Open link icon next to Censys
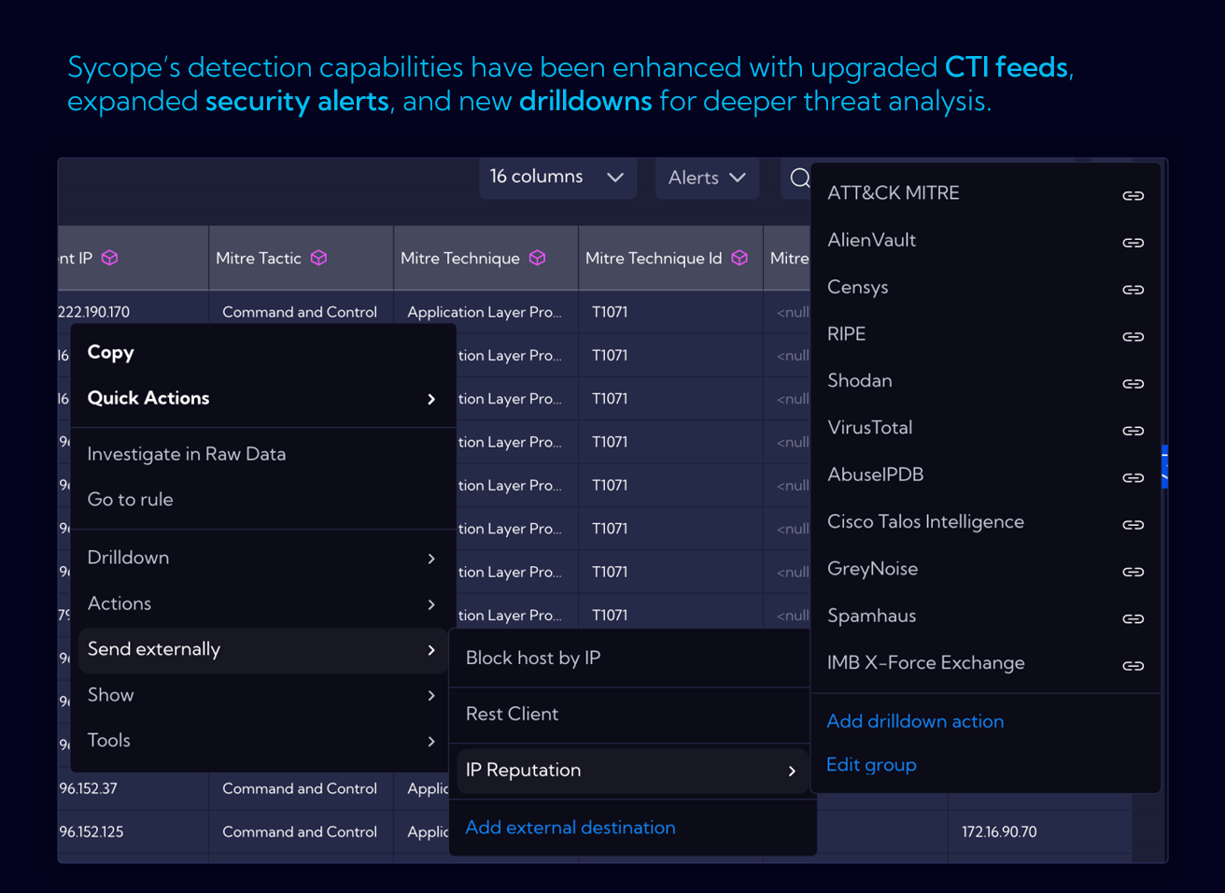Viewport: 1225px width, 893px height. (1133, 290)
